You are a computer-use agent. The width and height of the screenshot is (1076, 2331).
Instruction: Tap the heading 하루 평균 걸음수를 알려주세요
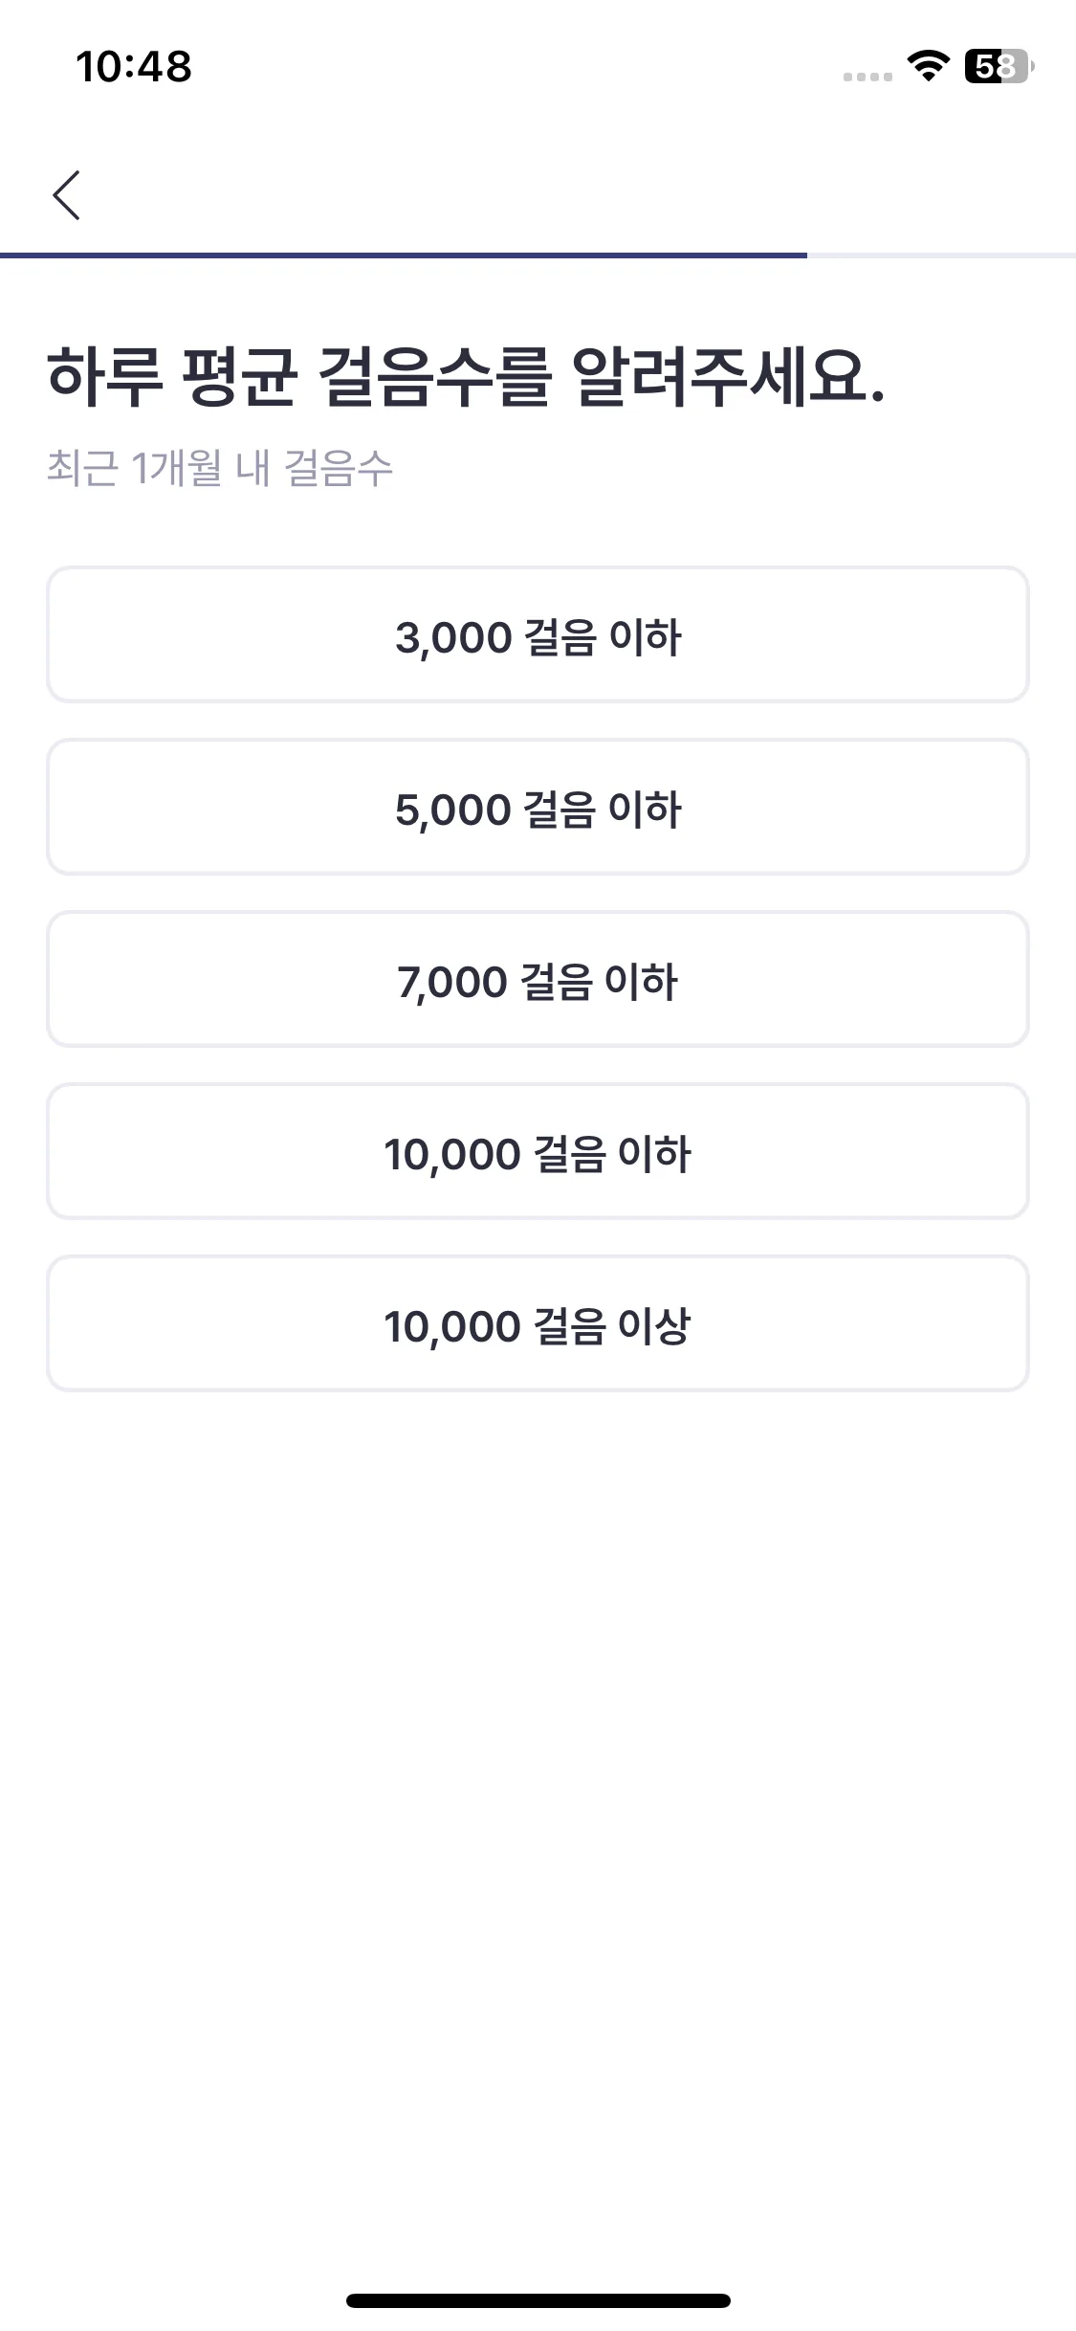(x=466, y=376)
